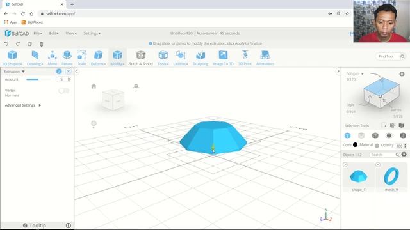Open the Drawing tool menu
The image size is (410, 230).
[x=35, y=58]
